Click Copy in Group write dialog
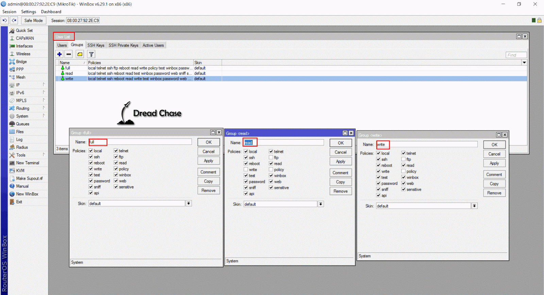This screenshot has height=295, width=544. 494,184
